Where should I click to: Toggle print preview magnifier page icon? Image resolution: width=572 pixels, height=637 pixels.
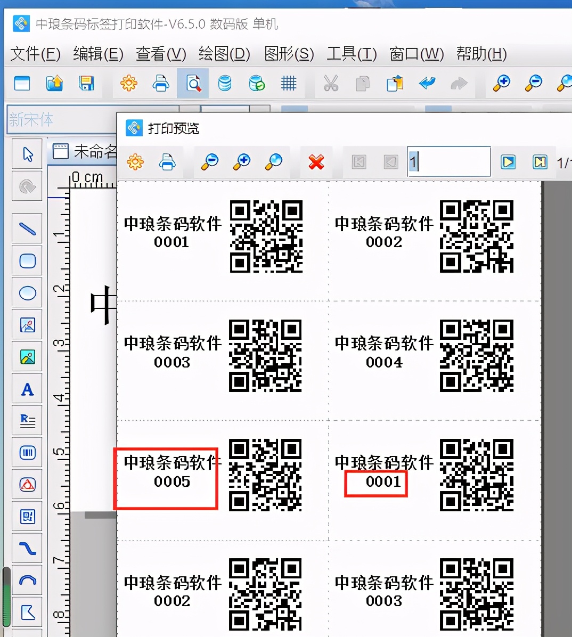click(x=193, y=83)
